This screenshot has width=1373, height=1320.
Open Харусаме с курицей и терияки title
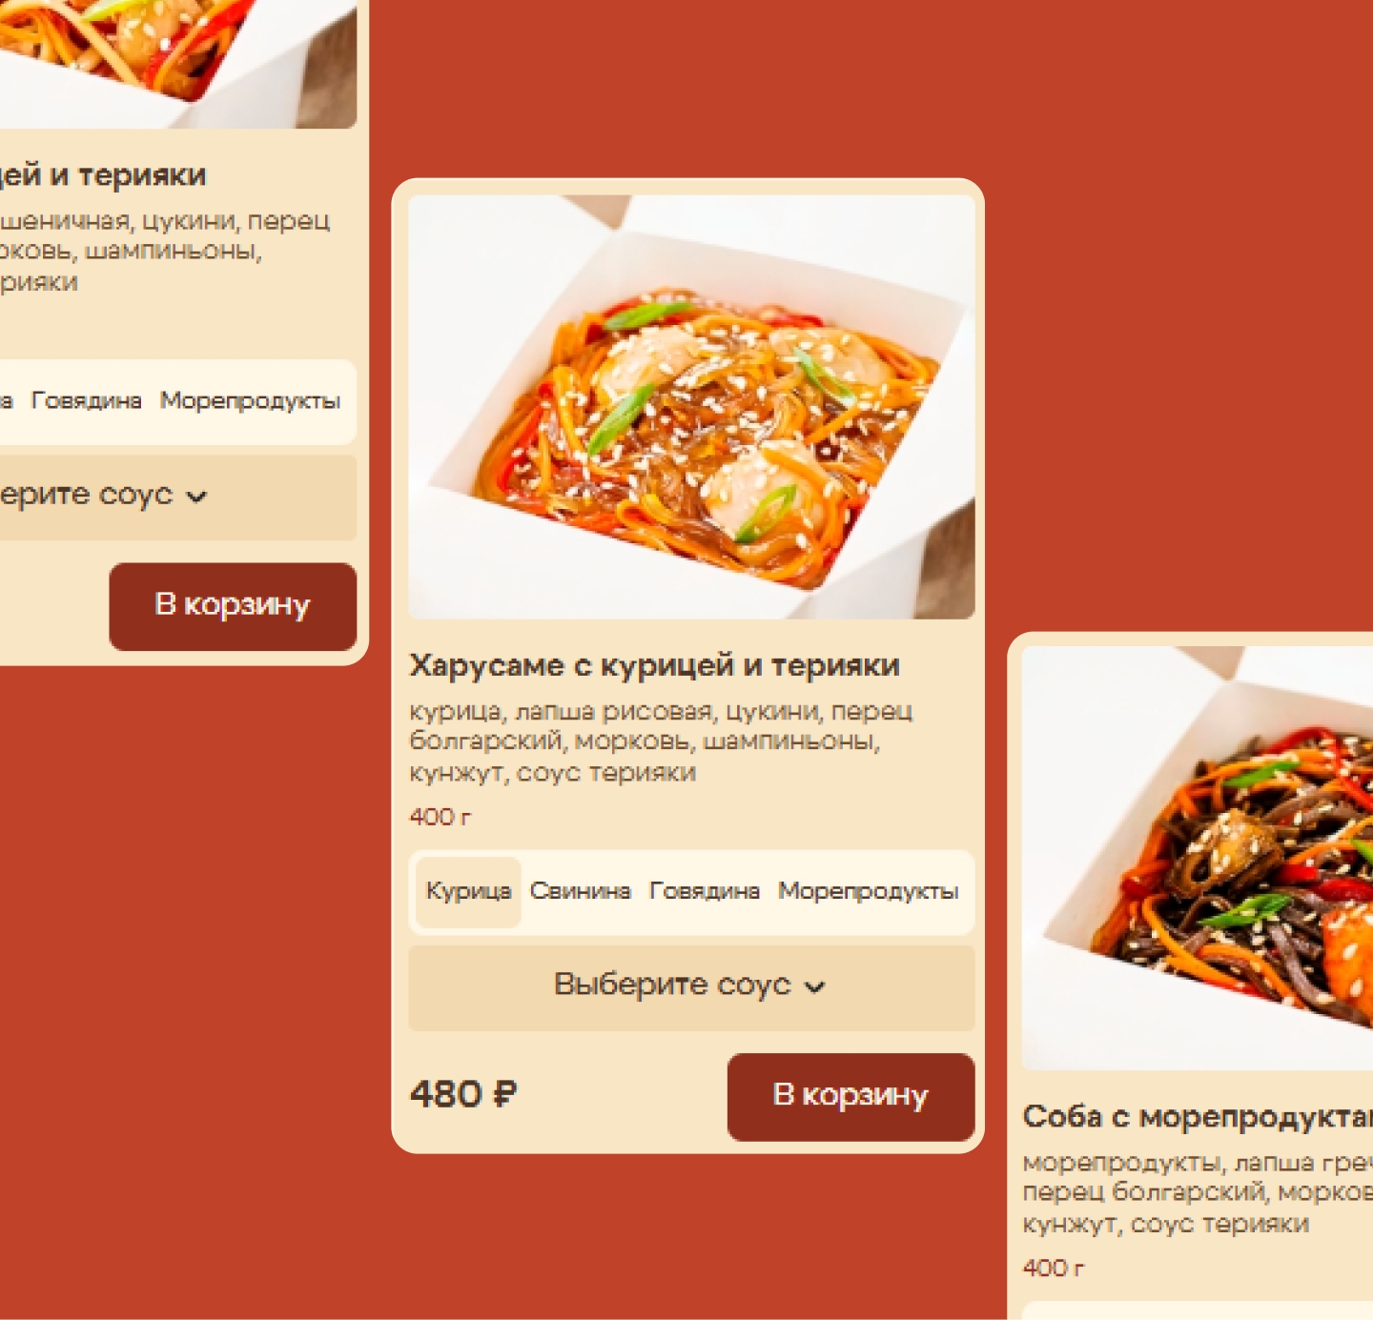(654, 665)
